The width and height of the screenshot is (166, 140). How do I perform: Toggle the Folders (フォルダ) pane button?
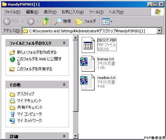(x=86, y=21)
